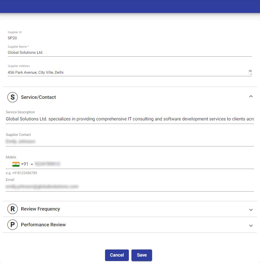Click into the Supplier Name field
This screenshot has height=263, width=260.
(129, 52)
